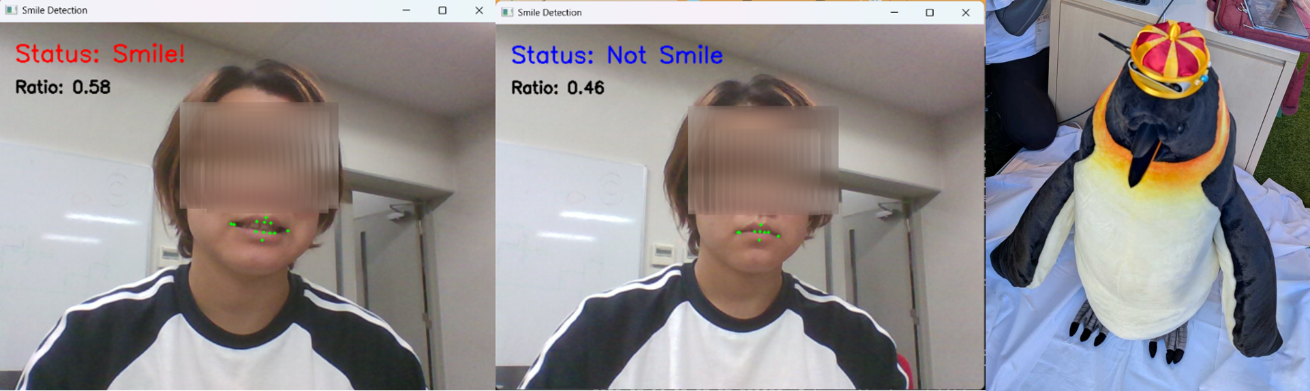
Task: Minimize the right Smile Detection window
Action: [894, 12]
